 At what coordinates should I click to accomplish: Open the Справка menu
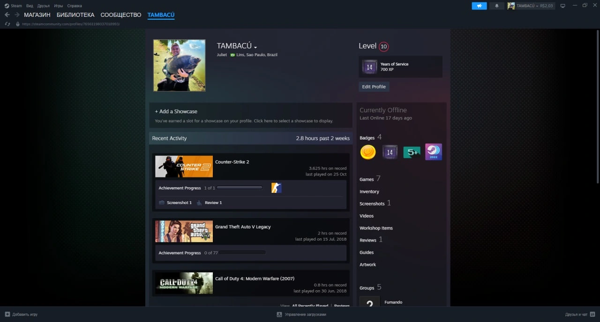75,6
